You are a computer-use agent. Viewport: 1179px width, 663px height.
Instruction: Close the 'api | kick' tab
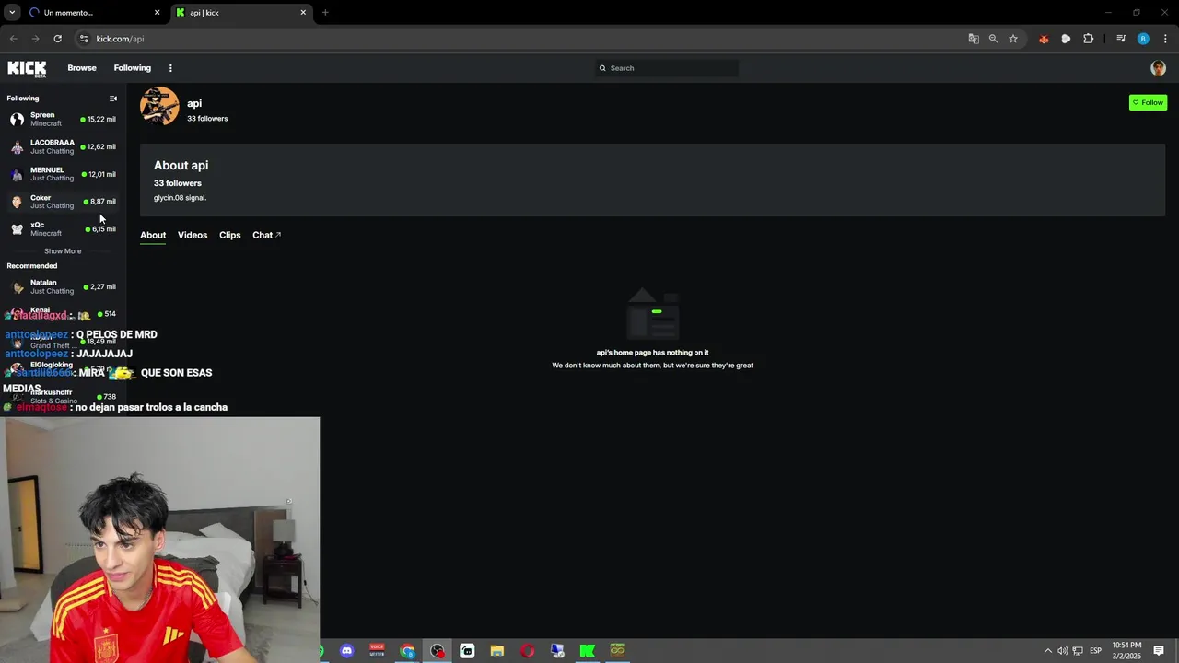pyautogui.click(x=303, y=13)
